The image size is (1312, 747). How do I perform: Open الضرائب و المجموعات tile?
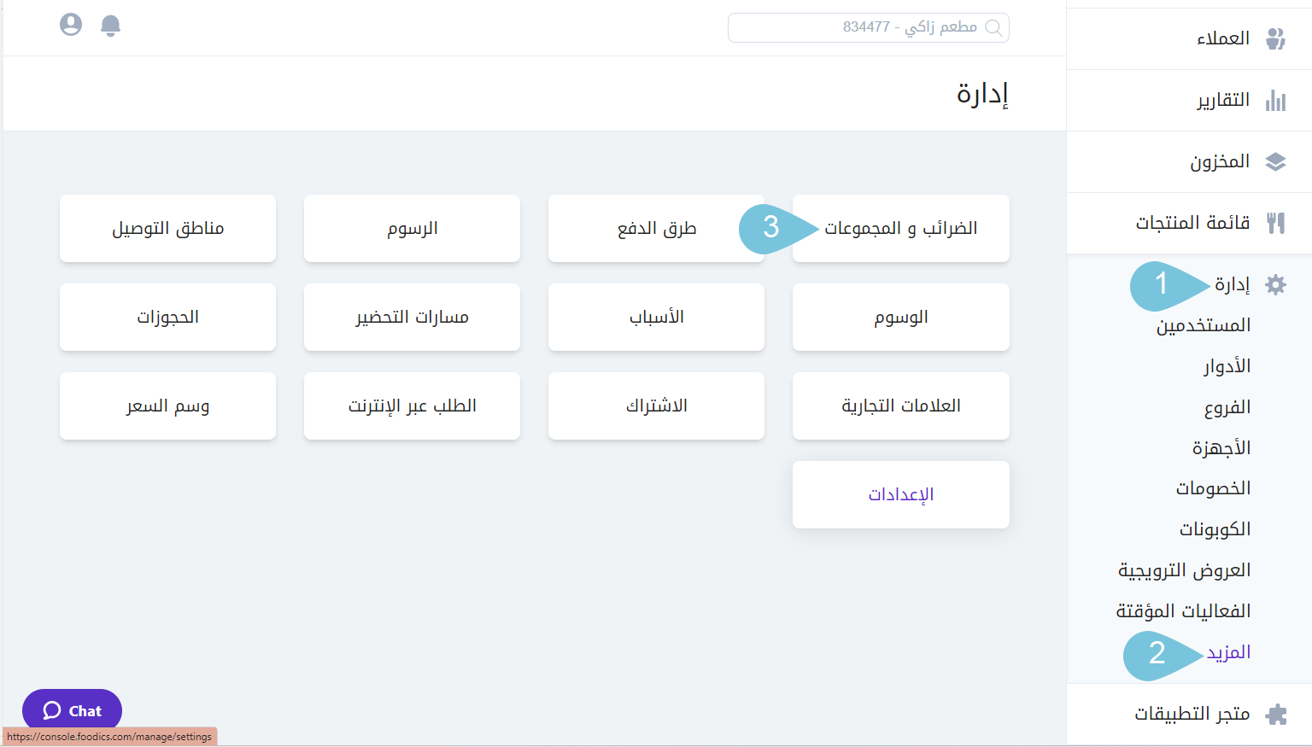[899, 228]
